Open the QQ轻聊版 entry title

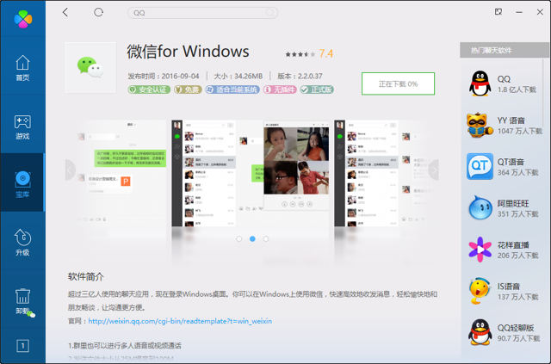pyautogui.click(x=516, y=328)
